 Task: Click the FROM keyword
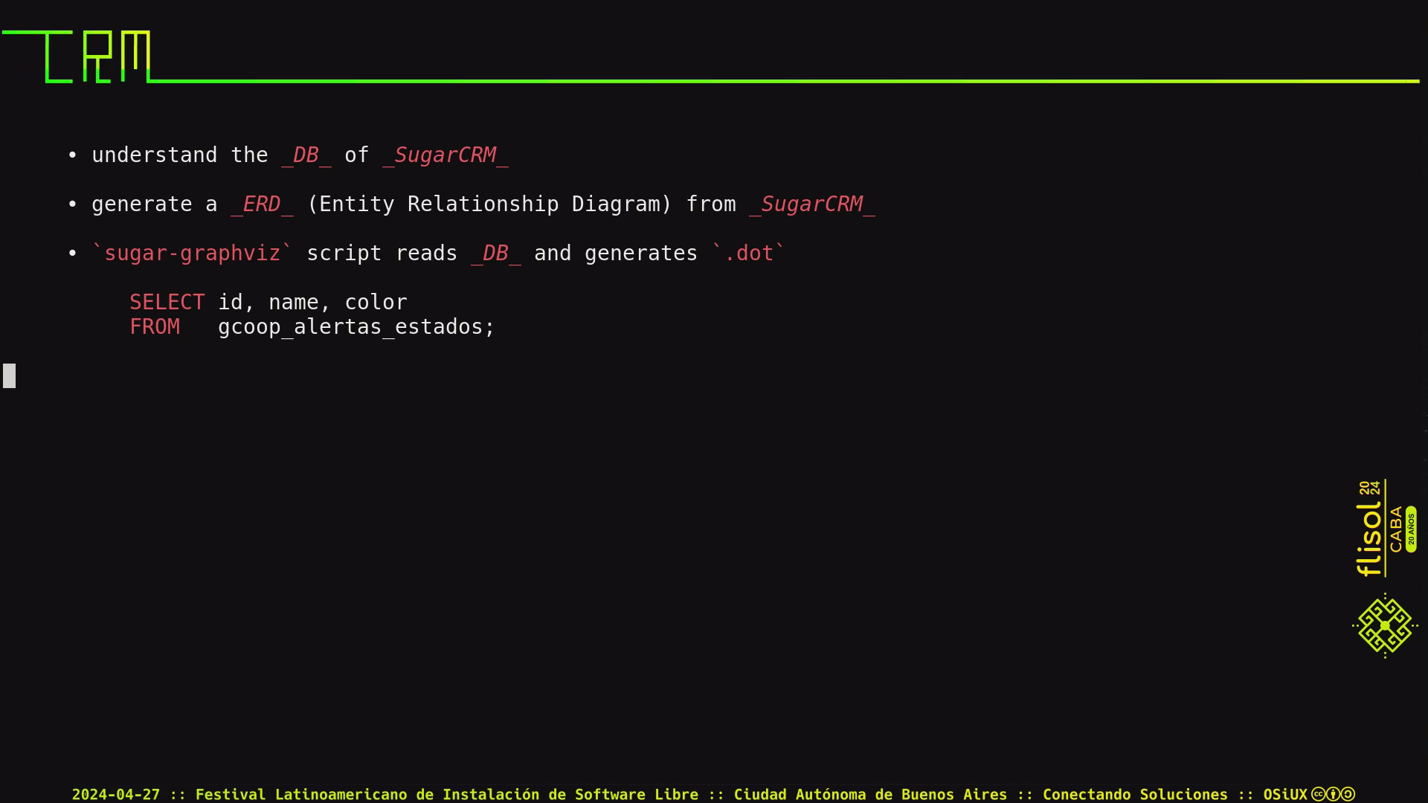click(x=155, y=326)
